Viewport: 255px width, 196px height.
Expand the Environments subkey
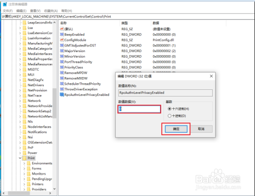pos(24,163)
